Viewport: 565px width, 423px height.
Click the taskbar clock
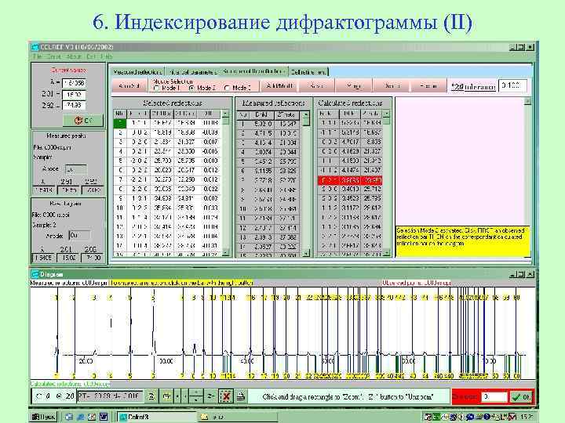[x=526, y=417]
